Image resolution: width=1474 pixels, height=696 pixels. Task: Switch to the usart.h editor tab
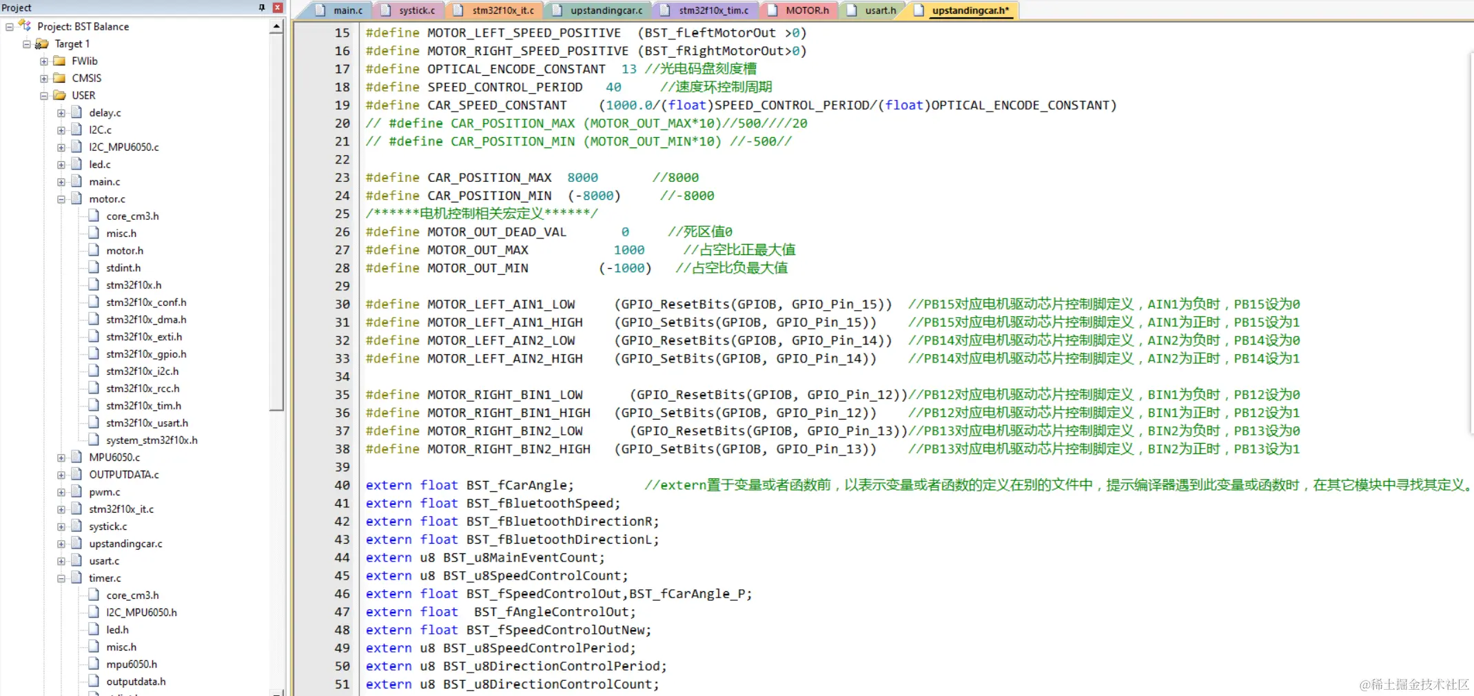coord(872,10)
